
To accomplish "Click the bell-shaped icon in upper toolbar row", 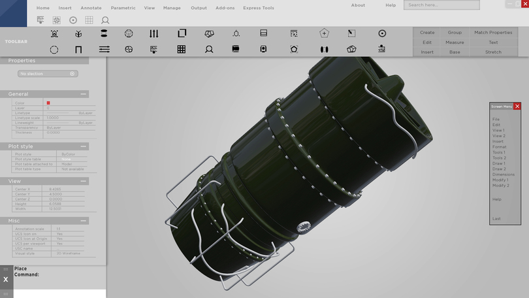I will (x=236, y=33).
